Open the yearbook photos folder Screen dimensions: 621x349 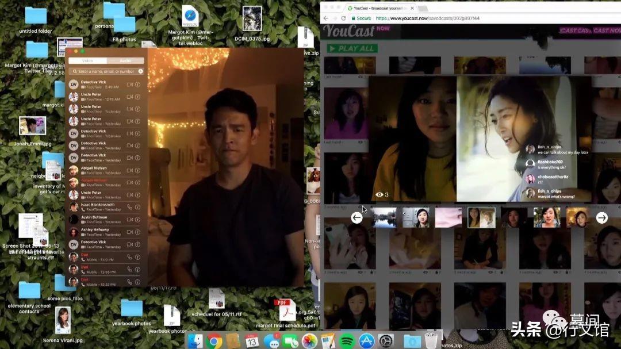(x=132, y=313)
